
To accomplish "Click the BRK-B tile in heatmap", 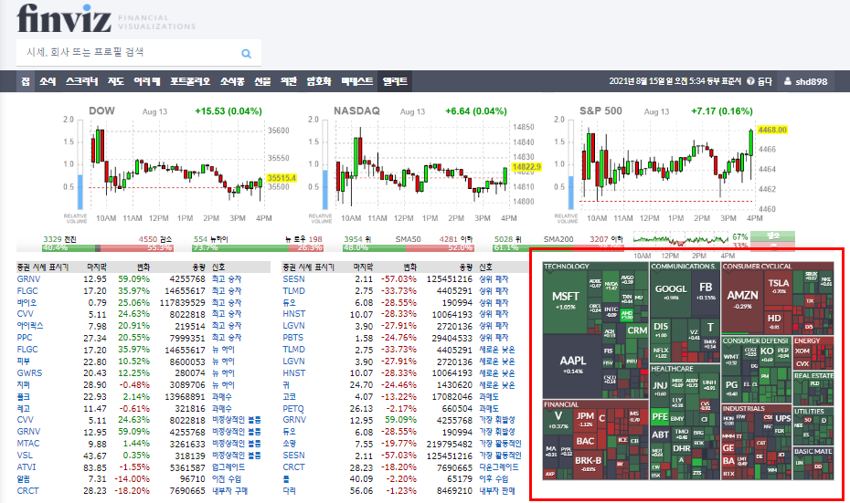I will [x=588, y=464].
